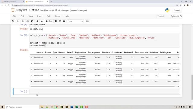Move selected cell up arrow

click(x=37, y=21)
